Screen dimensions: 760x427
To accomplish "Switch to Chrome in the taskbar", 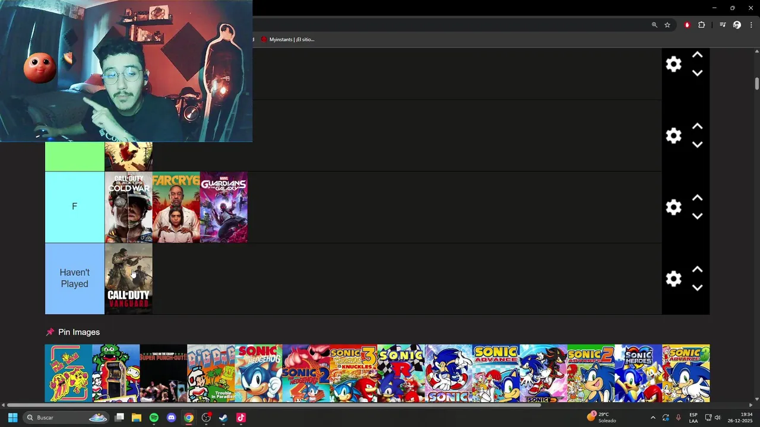I will coord(188,418).
